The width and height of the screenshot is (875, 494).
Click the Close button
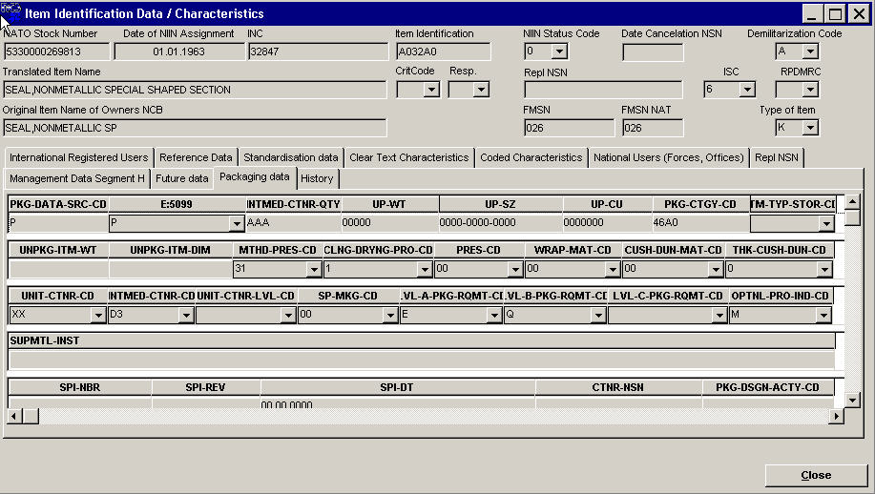(816, 475)
